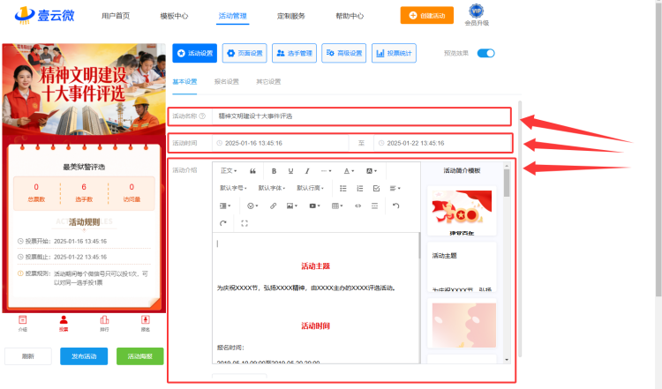
Task: Open the 默认行高 line height dropdown
Action: click(x=310, y=188)
